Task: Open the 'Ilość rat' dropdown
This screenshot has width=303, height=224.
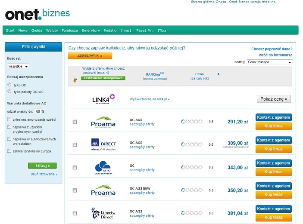Action: 18,67
